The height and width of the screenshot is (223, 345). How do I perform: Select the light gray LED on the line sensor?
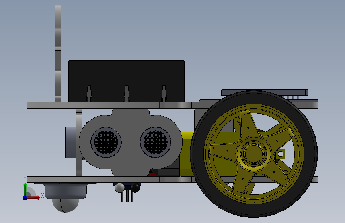pos(119,188)
